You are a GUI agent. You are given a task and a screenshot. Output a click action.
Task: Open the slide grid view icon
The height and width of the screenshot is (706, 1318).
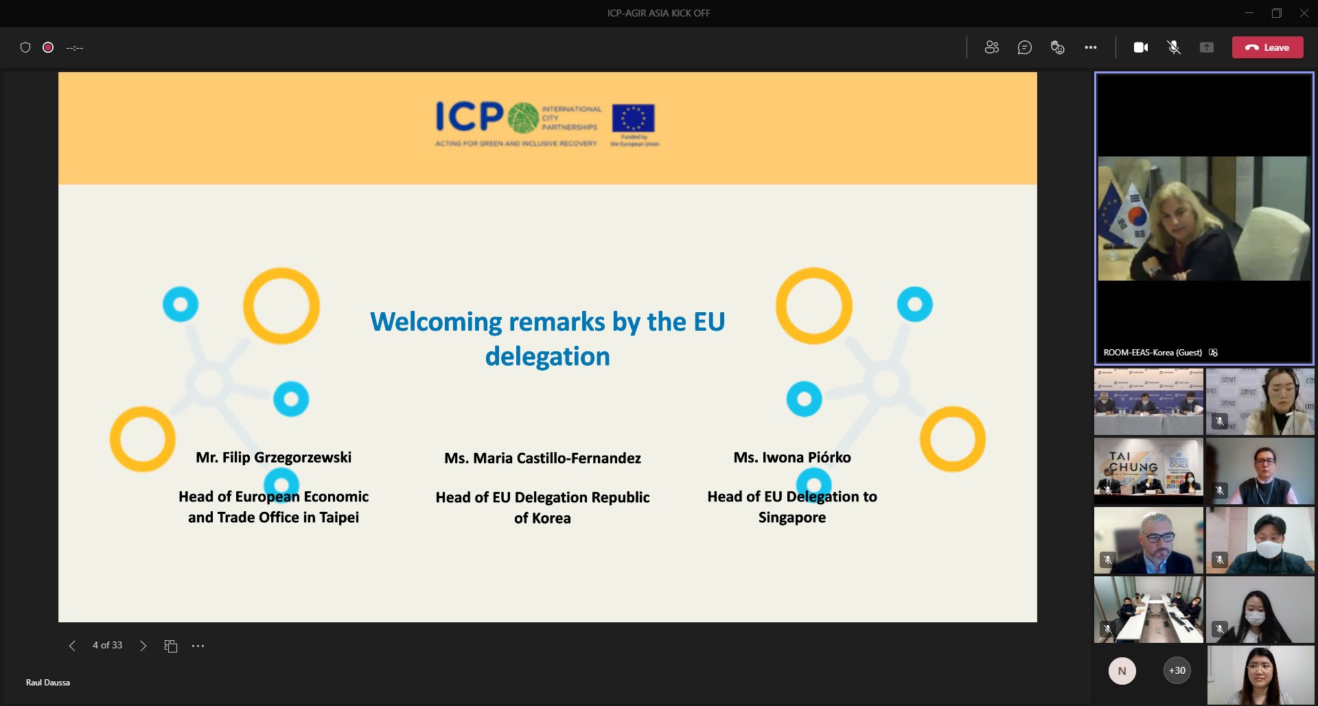point(171,646)
